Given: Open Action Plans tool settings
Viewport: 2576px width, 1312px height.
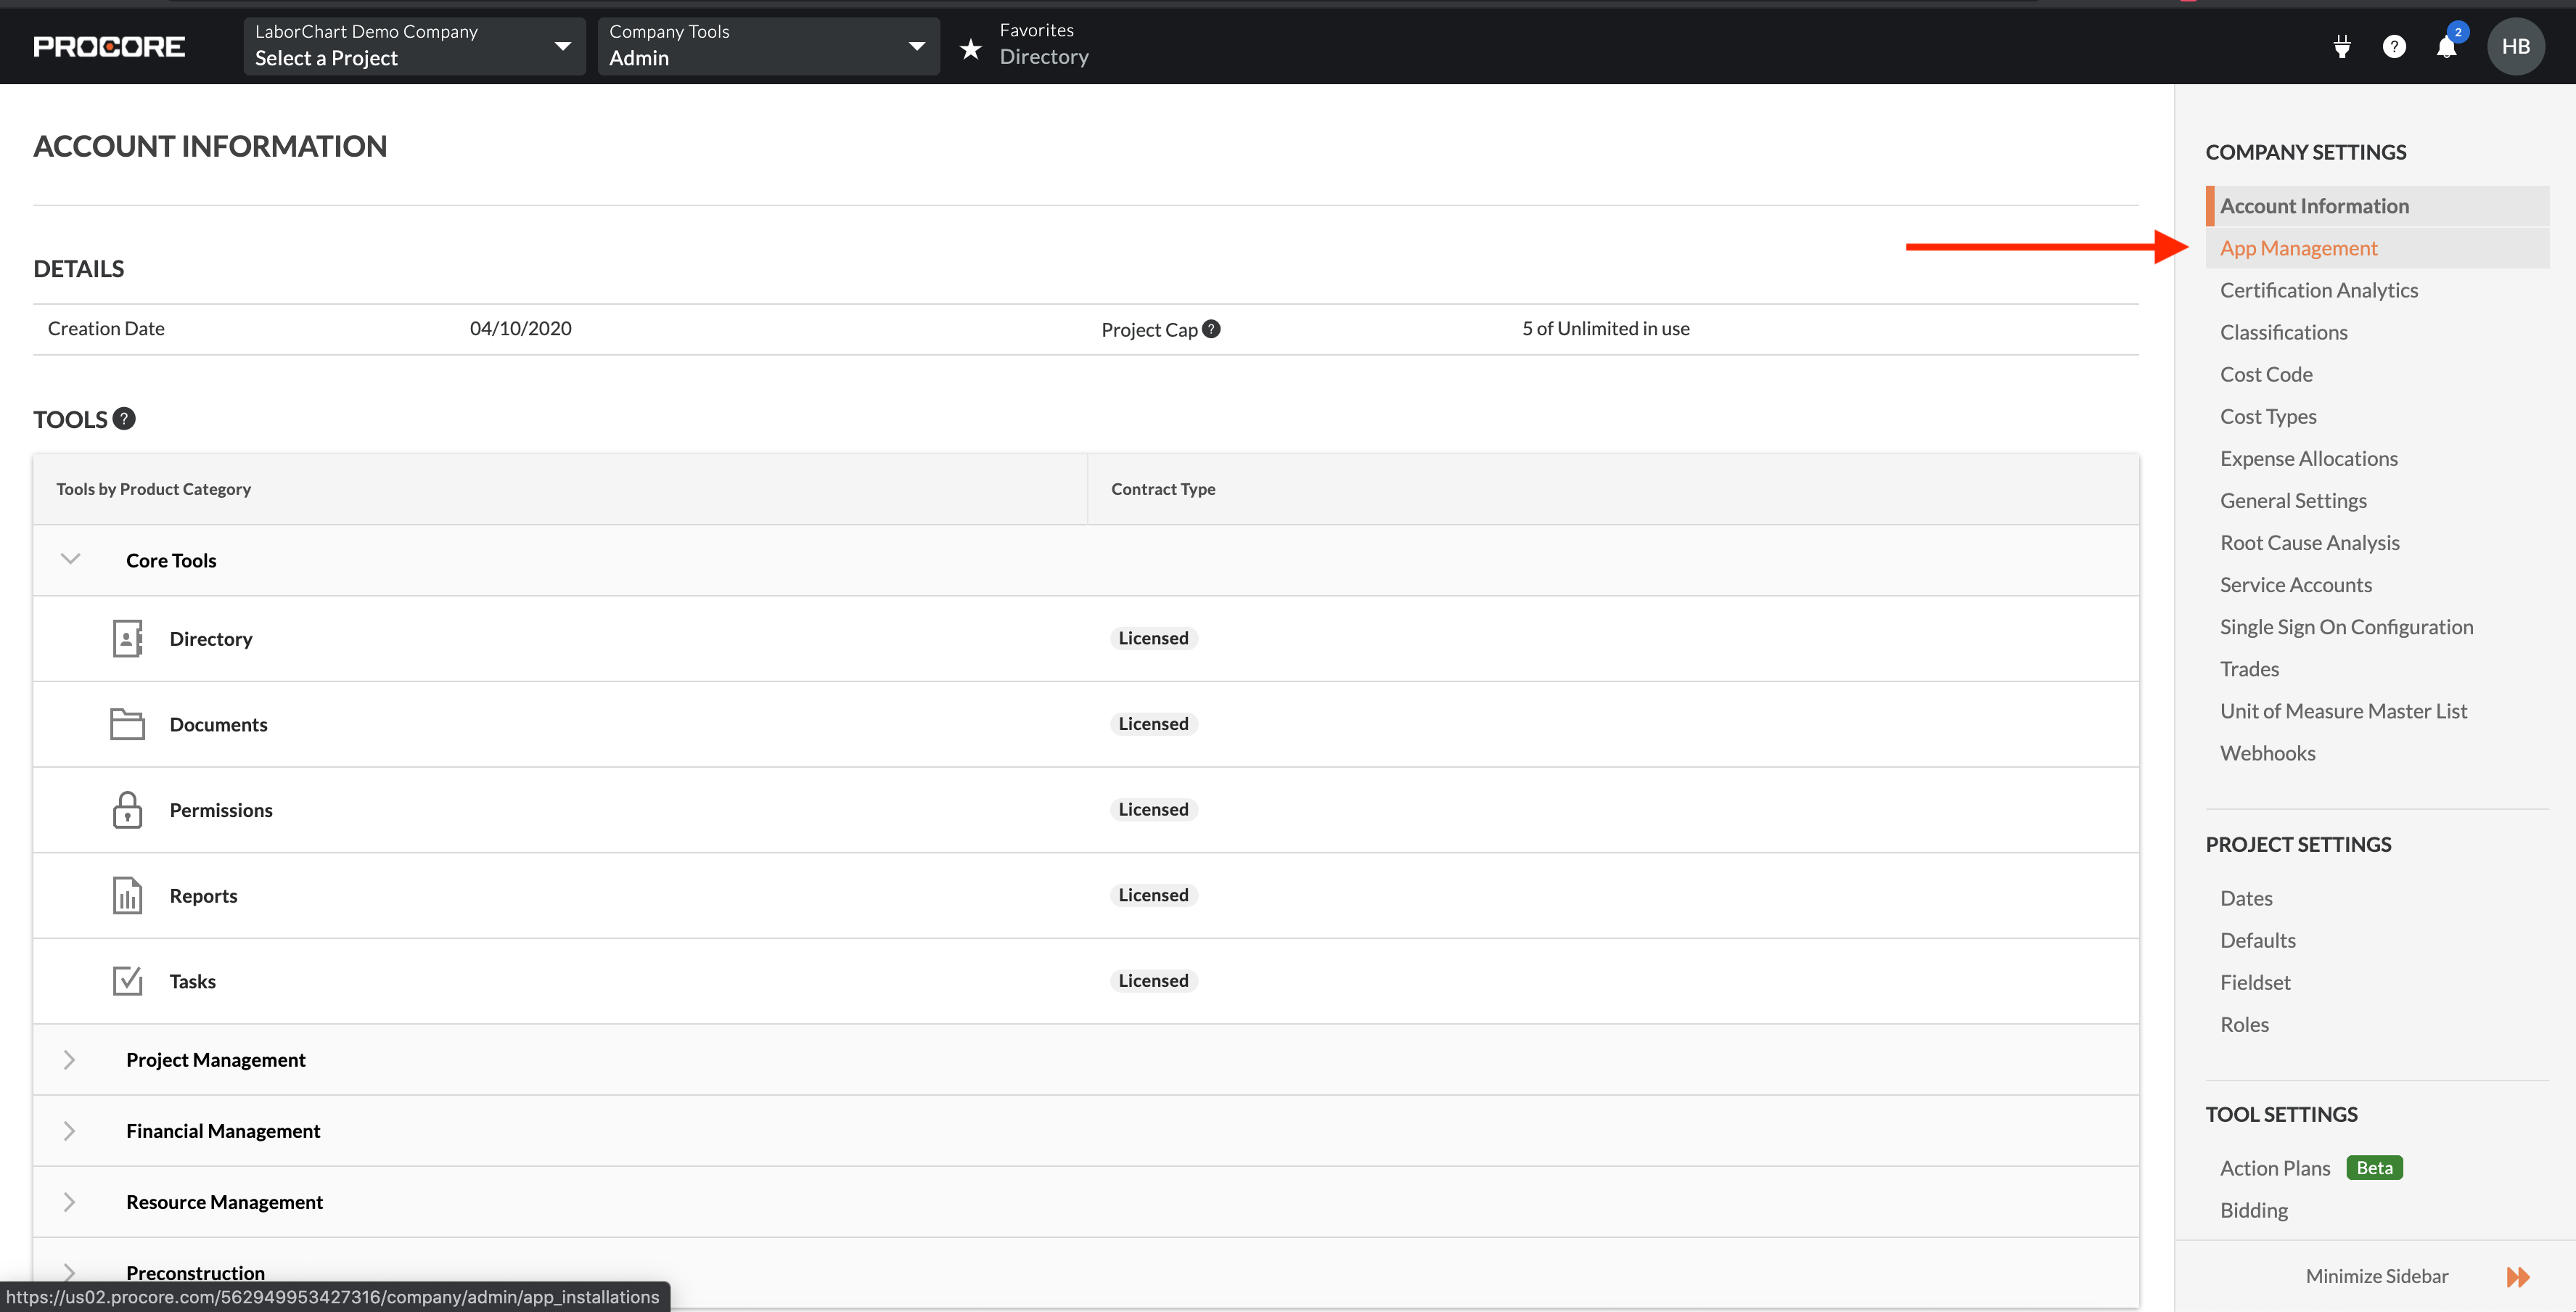Looking at the screenshot, I should 2274,1168.
